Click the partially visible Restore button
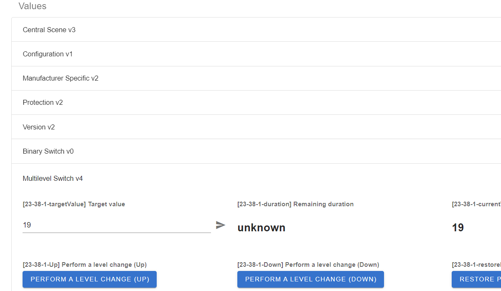This screenshot has width=501, height=291. 476,279
